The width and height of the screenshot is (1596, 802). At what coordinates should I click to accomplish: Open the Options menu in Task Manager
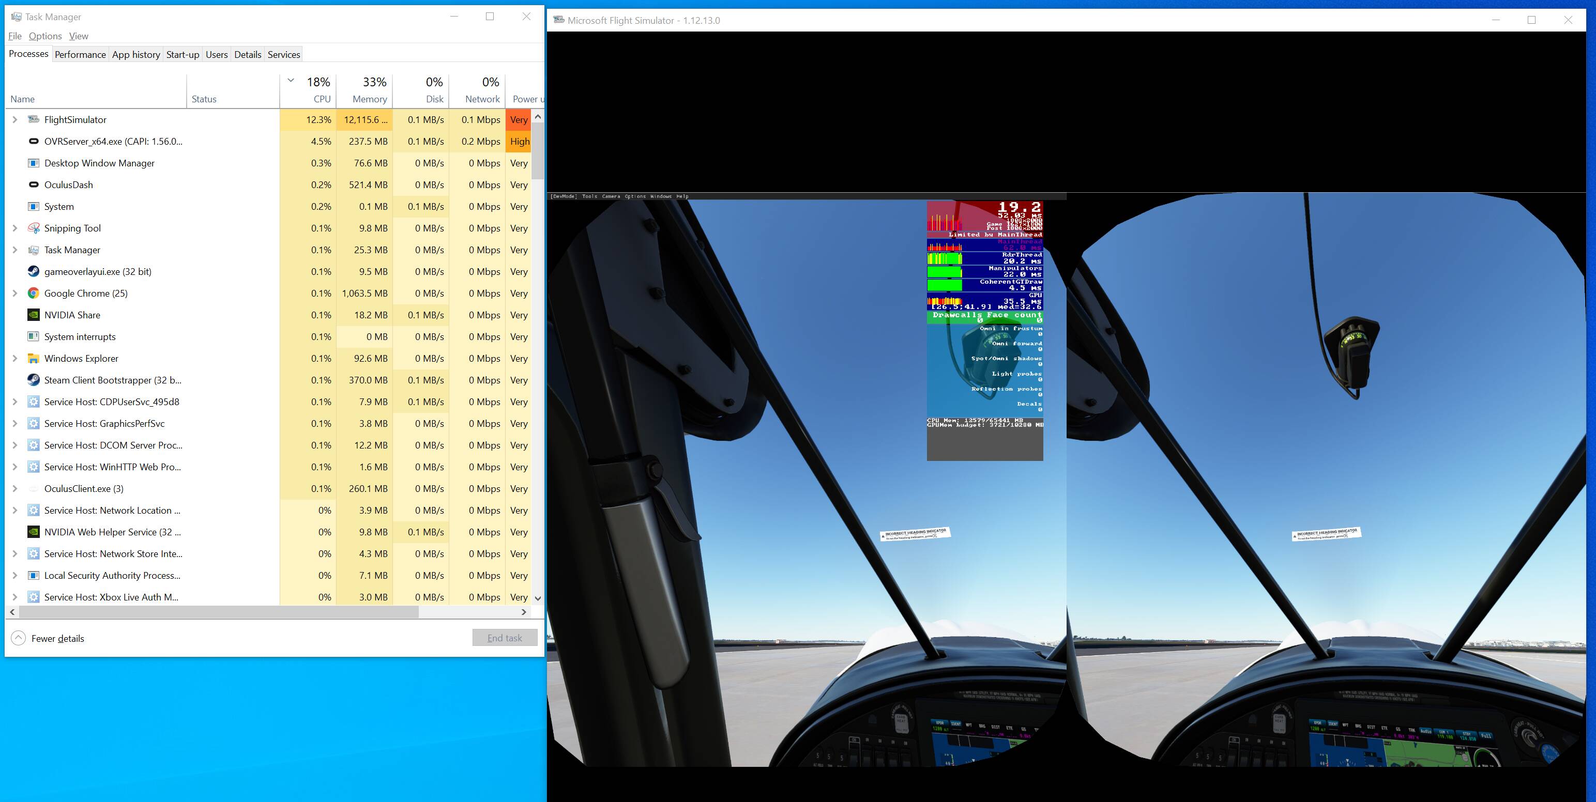44,36
